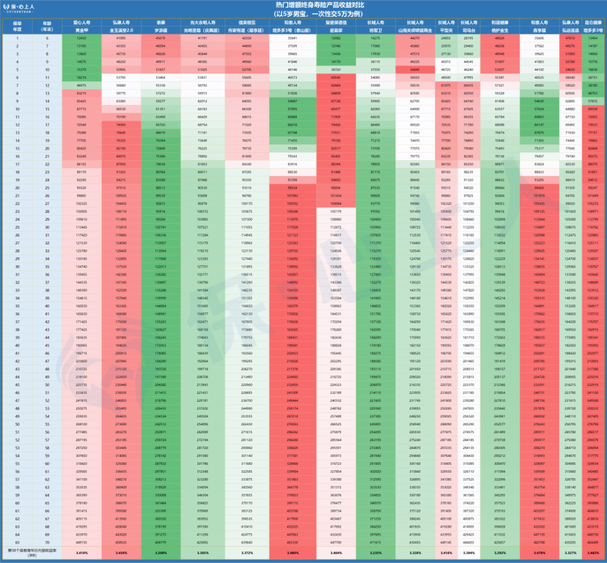
Task: Click IRR value 3.478% under 鑫享福
Action: coord(539,553)
